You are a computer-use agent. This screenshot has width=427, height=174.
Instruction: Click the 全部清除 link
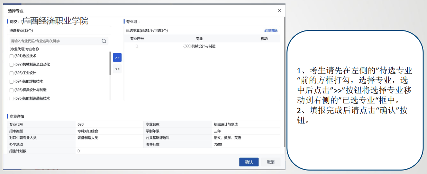270,30
